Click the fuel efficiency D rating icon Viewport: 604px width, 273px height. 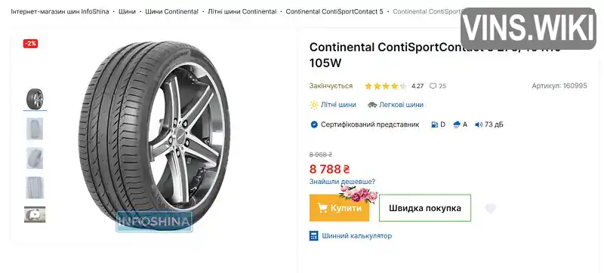[435, 124]
